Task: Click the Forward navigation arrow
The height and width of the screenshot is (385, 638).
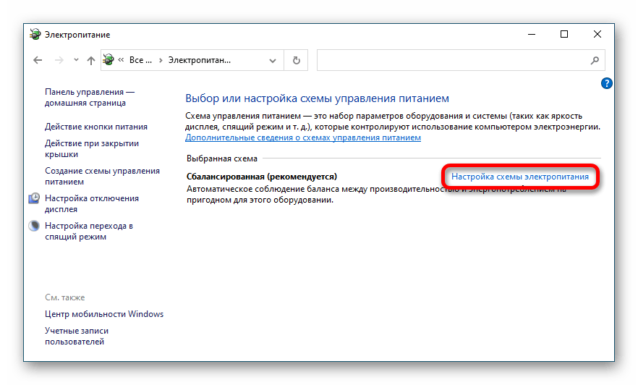Action: point(59,61)
